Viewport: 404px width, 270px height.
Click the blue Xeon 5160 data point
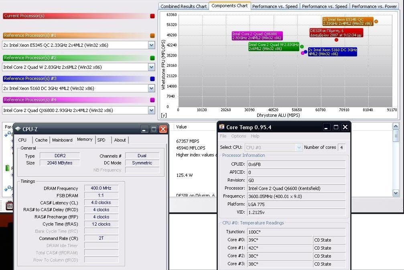pos(305,52)
